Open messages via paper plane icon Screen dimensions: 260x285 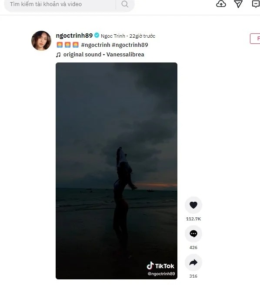[238, 4]
